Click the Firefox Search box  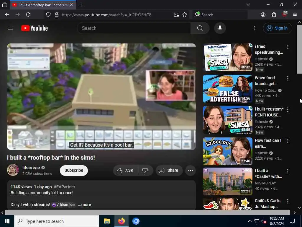220,15
